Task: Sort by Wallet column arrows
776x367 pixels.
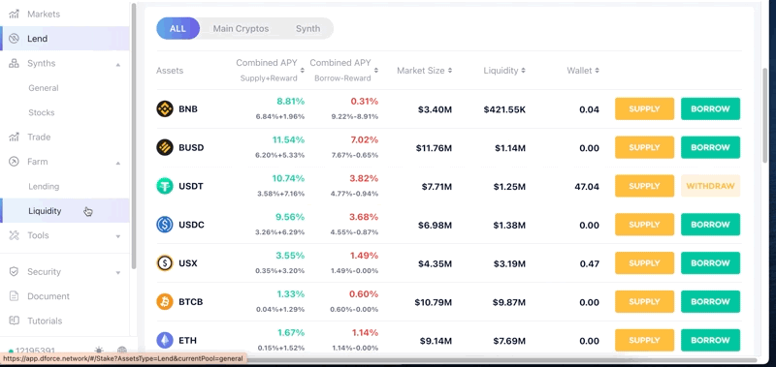Action: coord(597,71)
